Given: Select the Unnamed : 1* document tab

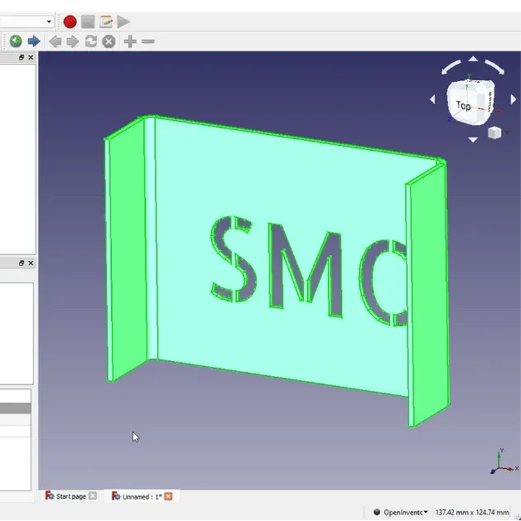Looking at the screenshot, I should click(x=141, y=496).
